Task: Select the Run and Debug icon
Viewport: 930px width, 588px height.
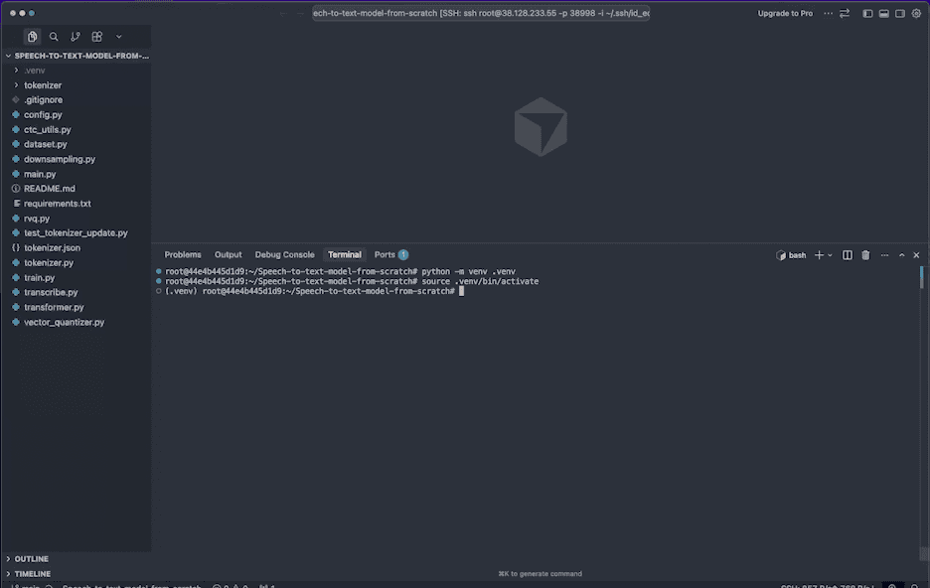Action: tap(120, 36)
